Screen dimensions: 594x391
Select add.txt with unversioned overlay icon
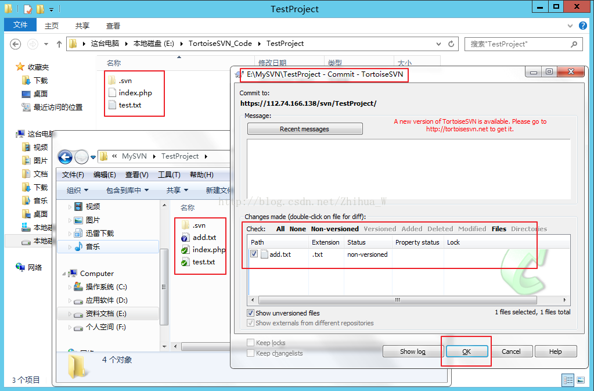tap(199, 238)
